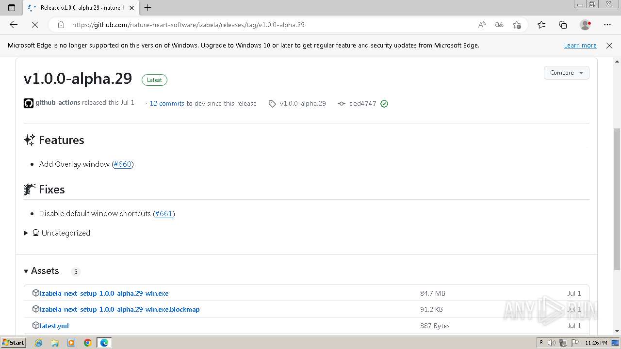Viewport: 621px width, 349px height.
Task: Open Internet Explorer from the taskbar
Action: pyautogui.click(x=39, y=343)
